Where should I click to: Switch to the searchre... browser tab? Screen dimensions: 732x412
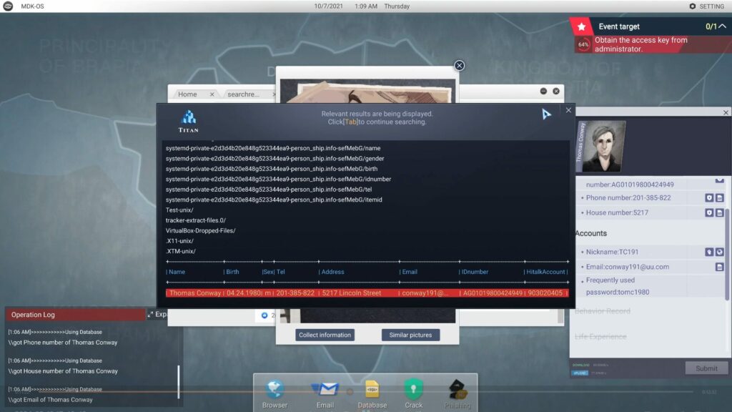tap(243, 94)
